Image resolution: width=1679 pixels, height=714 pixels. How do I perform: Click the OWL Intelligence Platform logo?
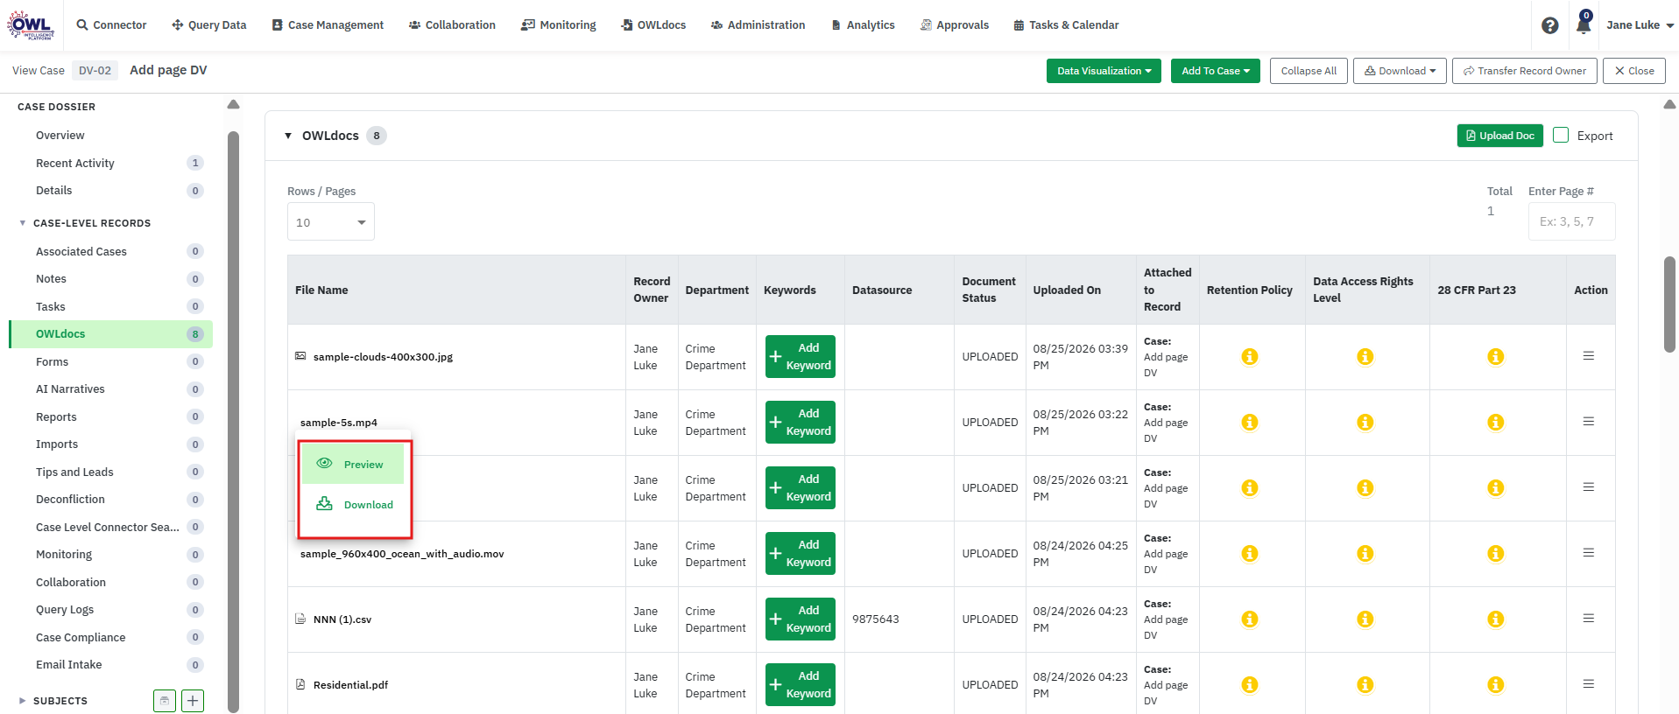pos(31,24)
